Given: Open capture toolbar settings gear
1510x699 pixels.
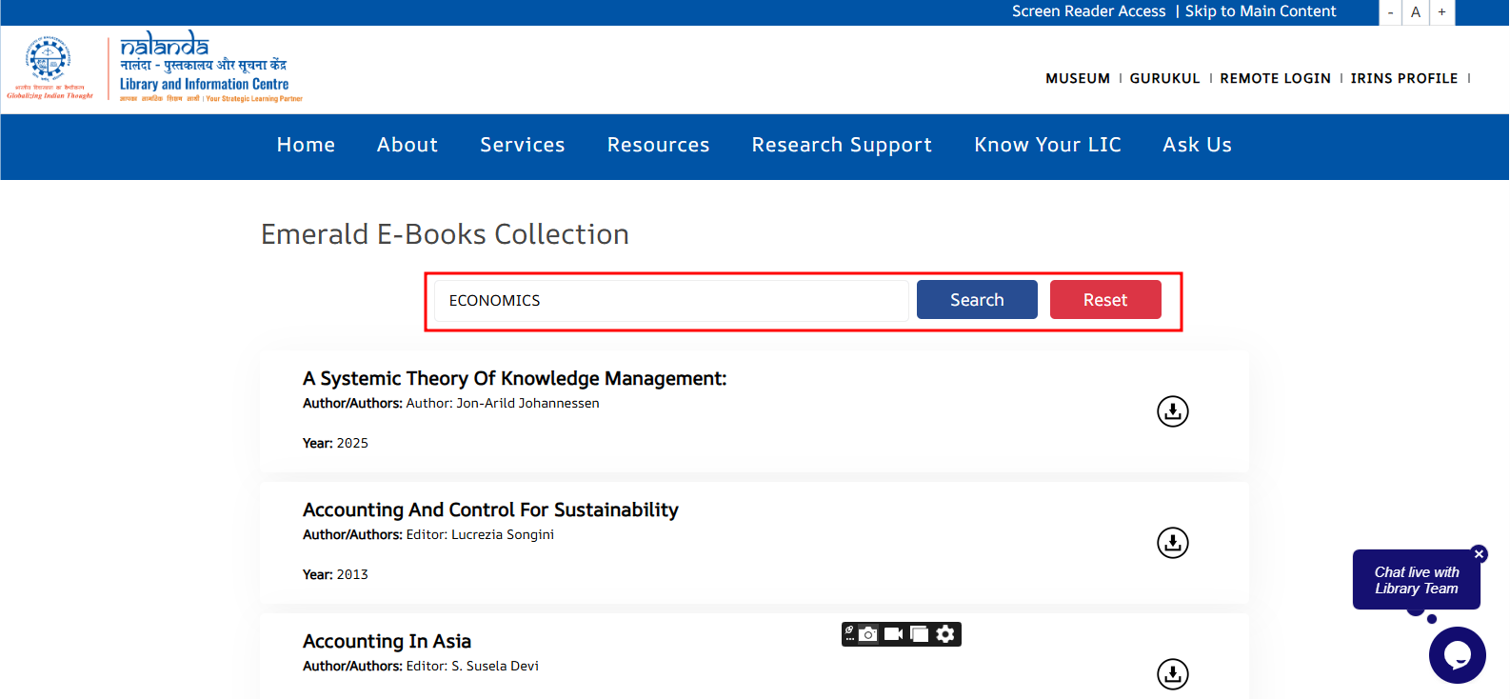Looking at the screenshot, I should (945, 634).
